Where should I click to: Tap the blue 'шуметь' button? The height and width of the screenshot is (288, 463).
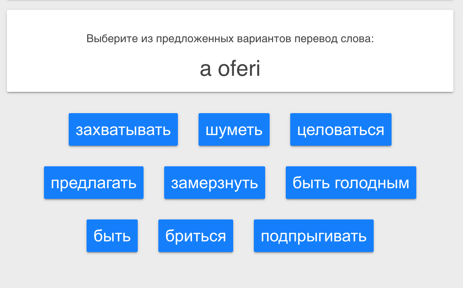(x=234, y=130)
